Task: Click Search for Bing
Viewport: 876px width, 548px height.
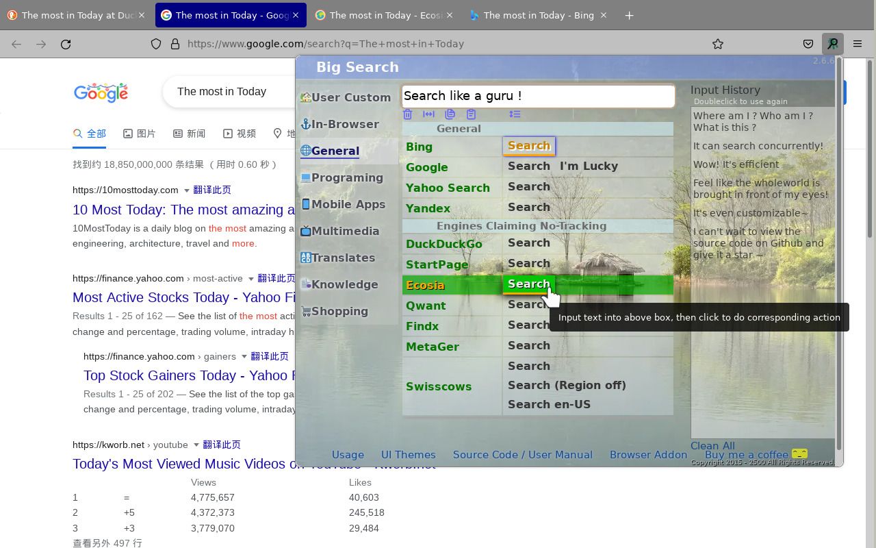Action: (x=529, y=146)
